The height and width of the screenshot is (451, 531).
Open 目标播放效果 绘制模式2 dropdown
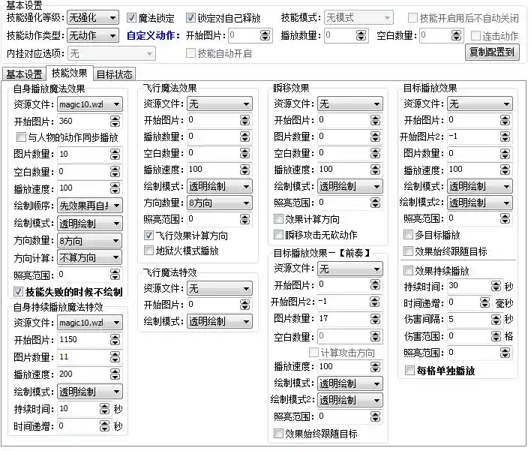tap(480, 203)
